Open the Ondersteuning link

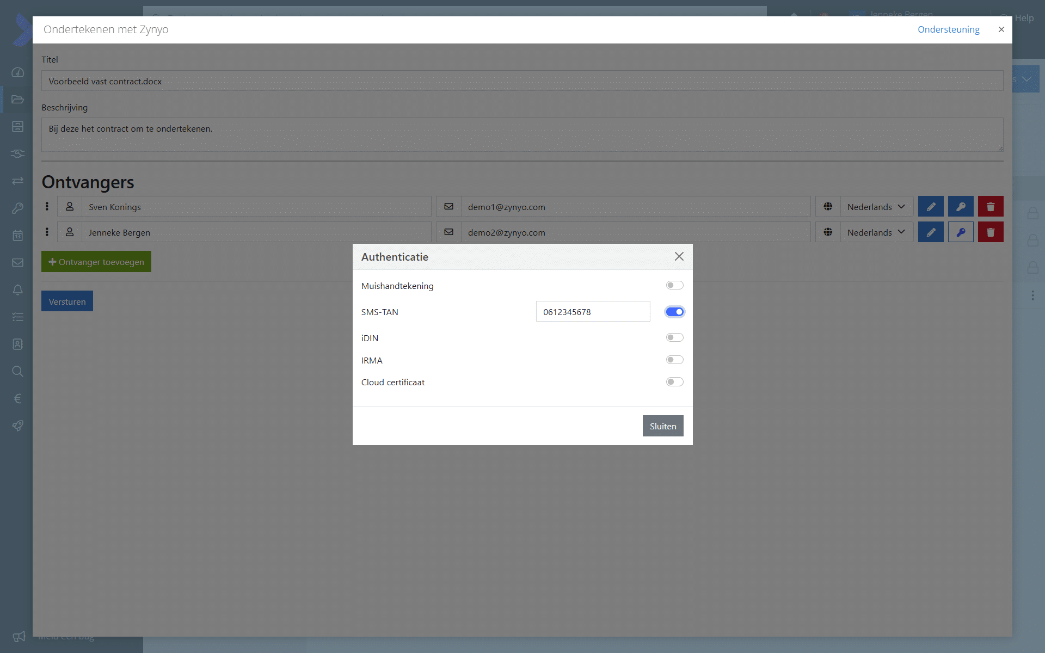click(948, 29)
